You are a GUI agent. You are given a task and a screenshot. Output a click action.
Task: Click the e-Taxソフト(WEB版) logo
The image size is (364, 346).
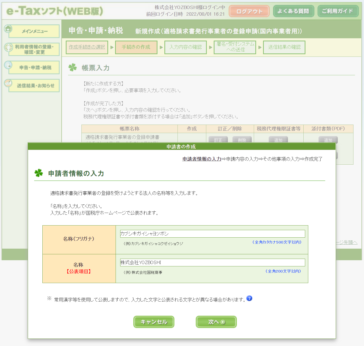coord(55,11)
